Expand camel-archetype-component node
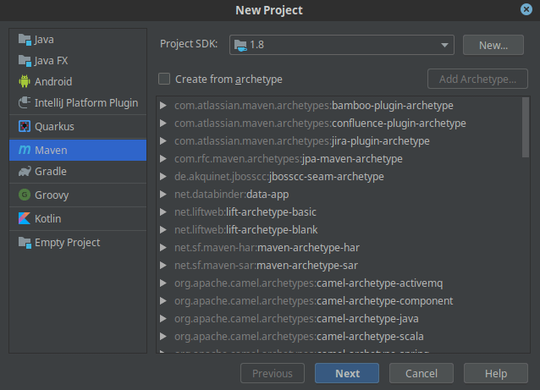The image size is (540, 390). pyautogui.click(x=163, y=301)
